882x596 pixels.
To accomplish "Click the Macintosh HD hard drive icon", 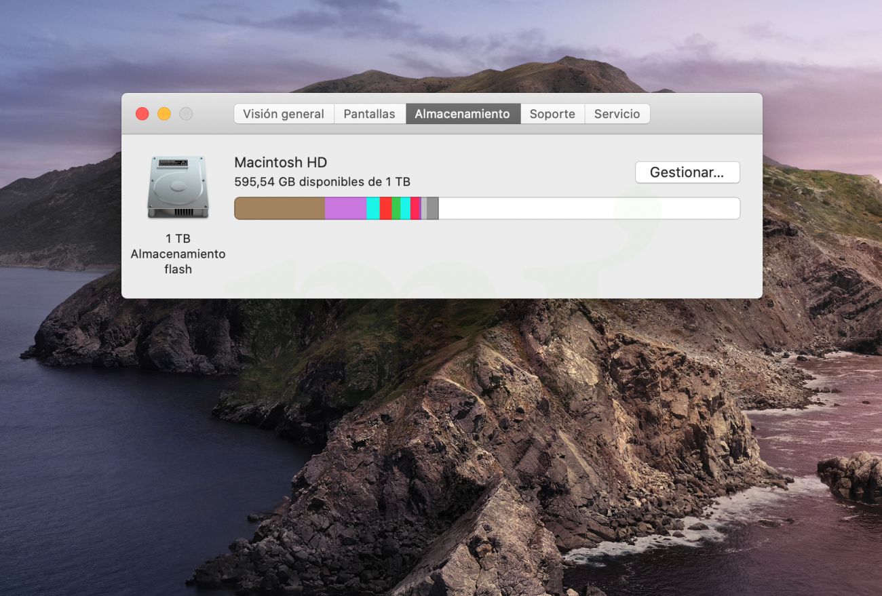I will pyautogui.click(x=178, y=187).
